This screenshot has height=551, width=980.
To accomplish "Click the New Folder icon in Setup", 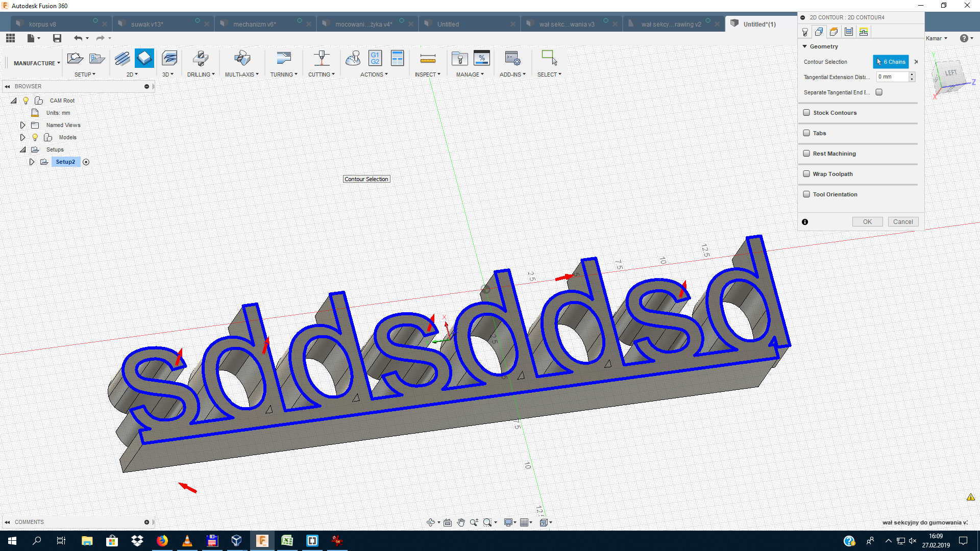I will click(x=96, y=58).
